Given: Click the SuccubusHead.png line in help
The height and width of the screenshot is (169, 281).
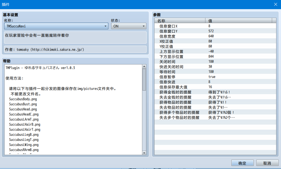Looking at the screenshot, I should point(23,109).
